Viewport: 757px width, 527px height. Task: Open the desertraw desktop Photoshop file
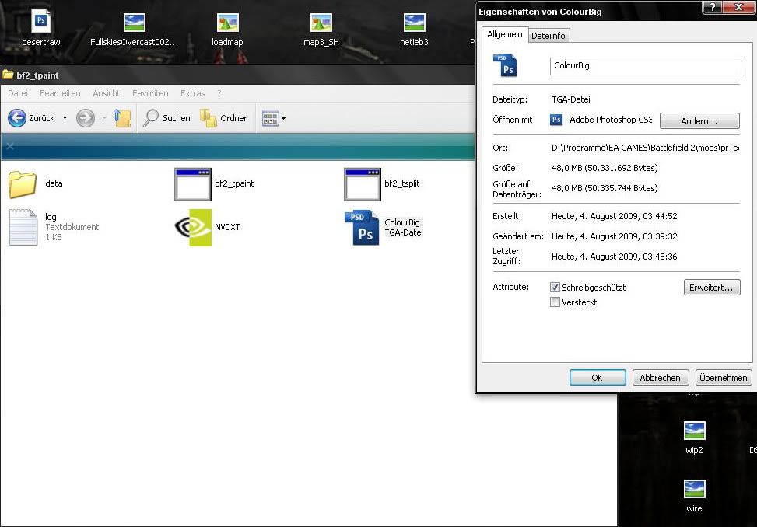(40, 23)
